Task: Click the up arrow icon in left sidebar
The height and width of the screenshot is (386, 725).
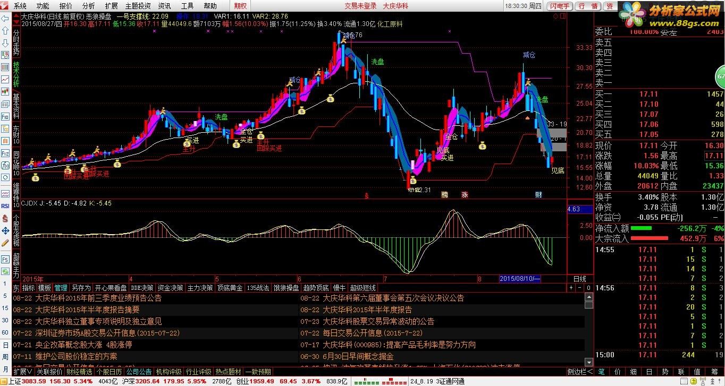Action: pyautogui.click(x=5, y=30)
